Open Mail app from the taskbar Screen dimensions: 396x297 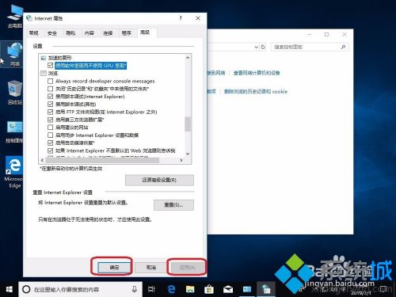(228, 289)
